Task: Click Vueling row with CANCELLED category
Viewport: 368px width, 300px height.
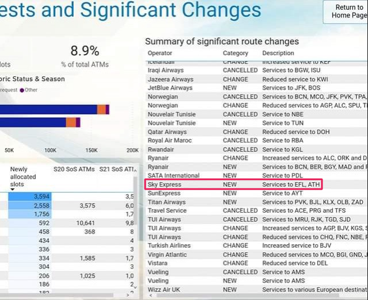Action: [257, 272]
